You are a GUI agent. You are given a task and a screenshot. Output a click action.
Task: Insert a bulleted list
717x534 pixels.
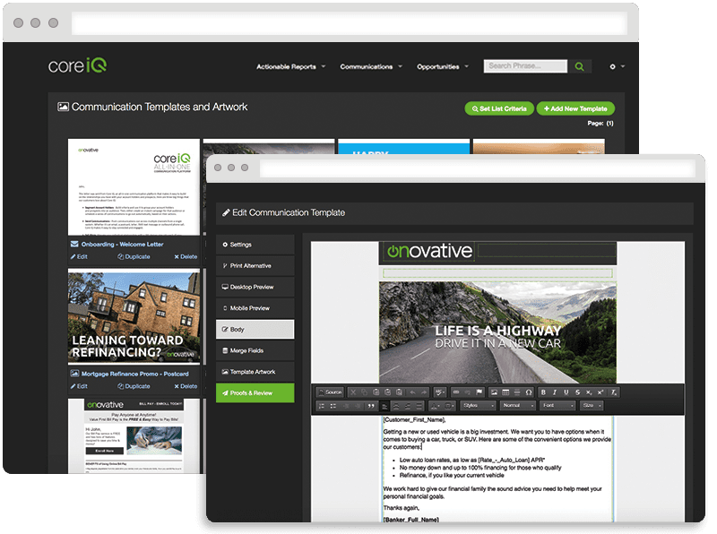click(x=333, y=406)
